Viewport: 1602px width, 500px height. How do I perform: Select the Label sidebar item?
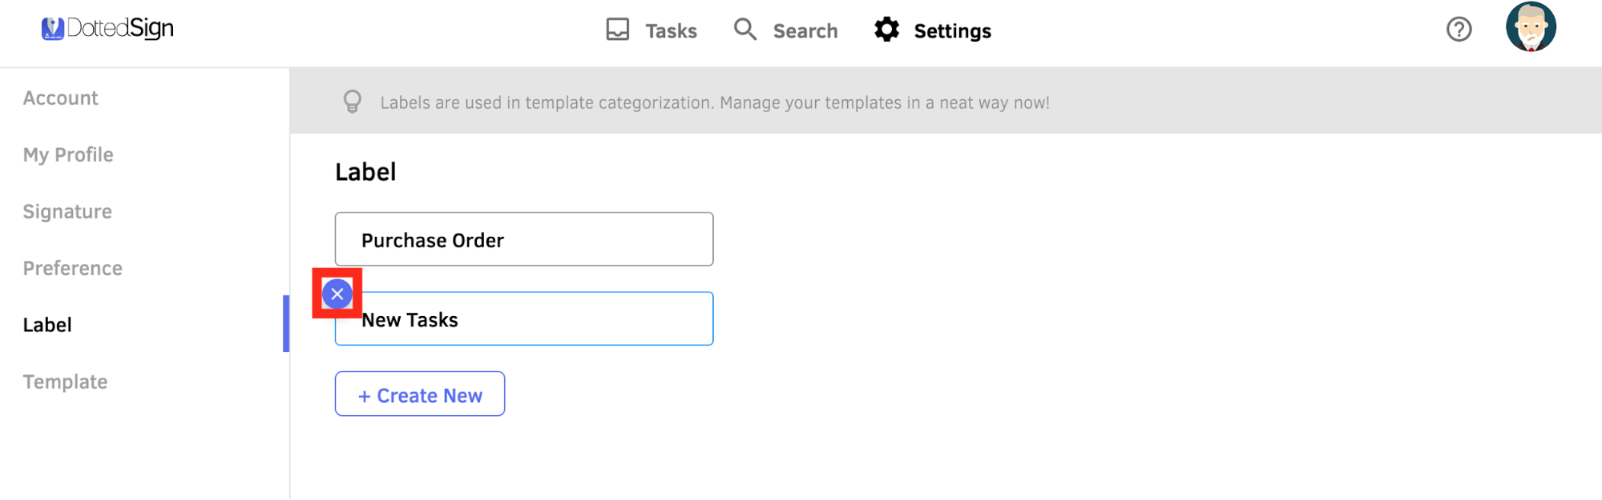click(x=47, y=325)
